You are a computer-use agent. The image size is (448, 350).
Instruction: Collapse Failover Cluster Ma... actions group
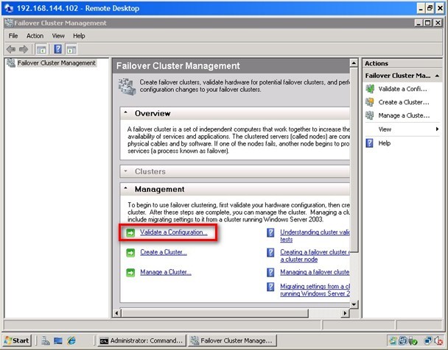pos(437,76)
